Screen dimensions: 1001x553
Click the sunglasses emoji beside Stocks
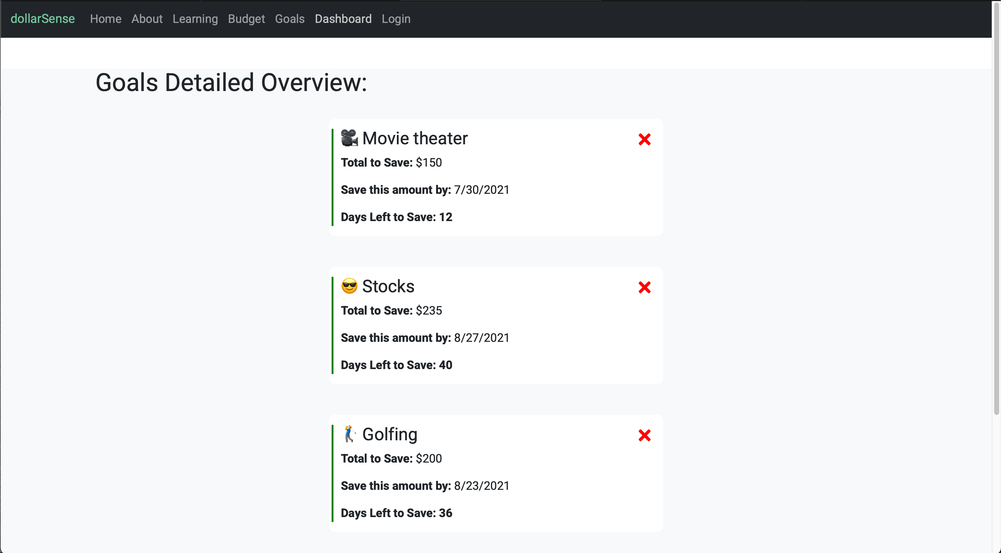(349, 286)
